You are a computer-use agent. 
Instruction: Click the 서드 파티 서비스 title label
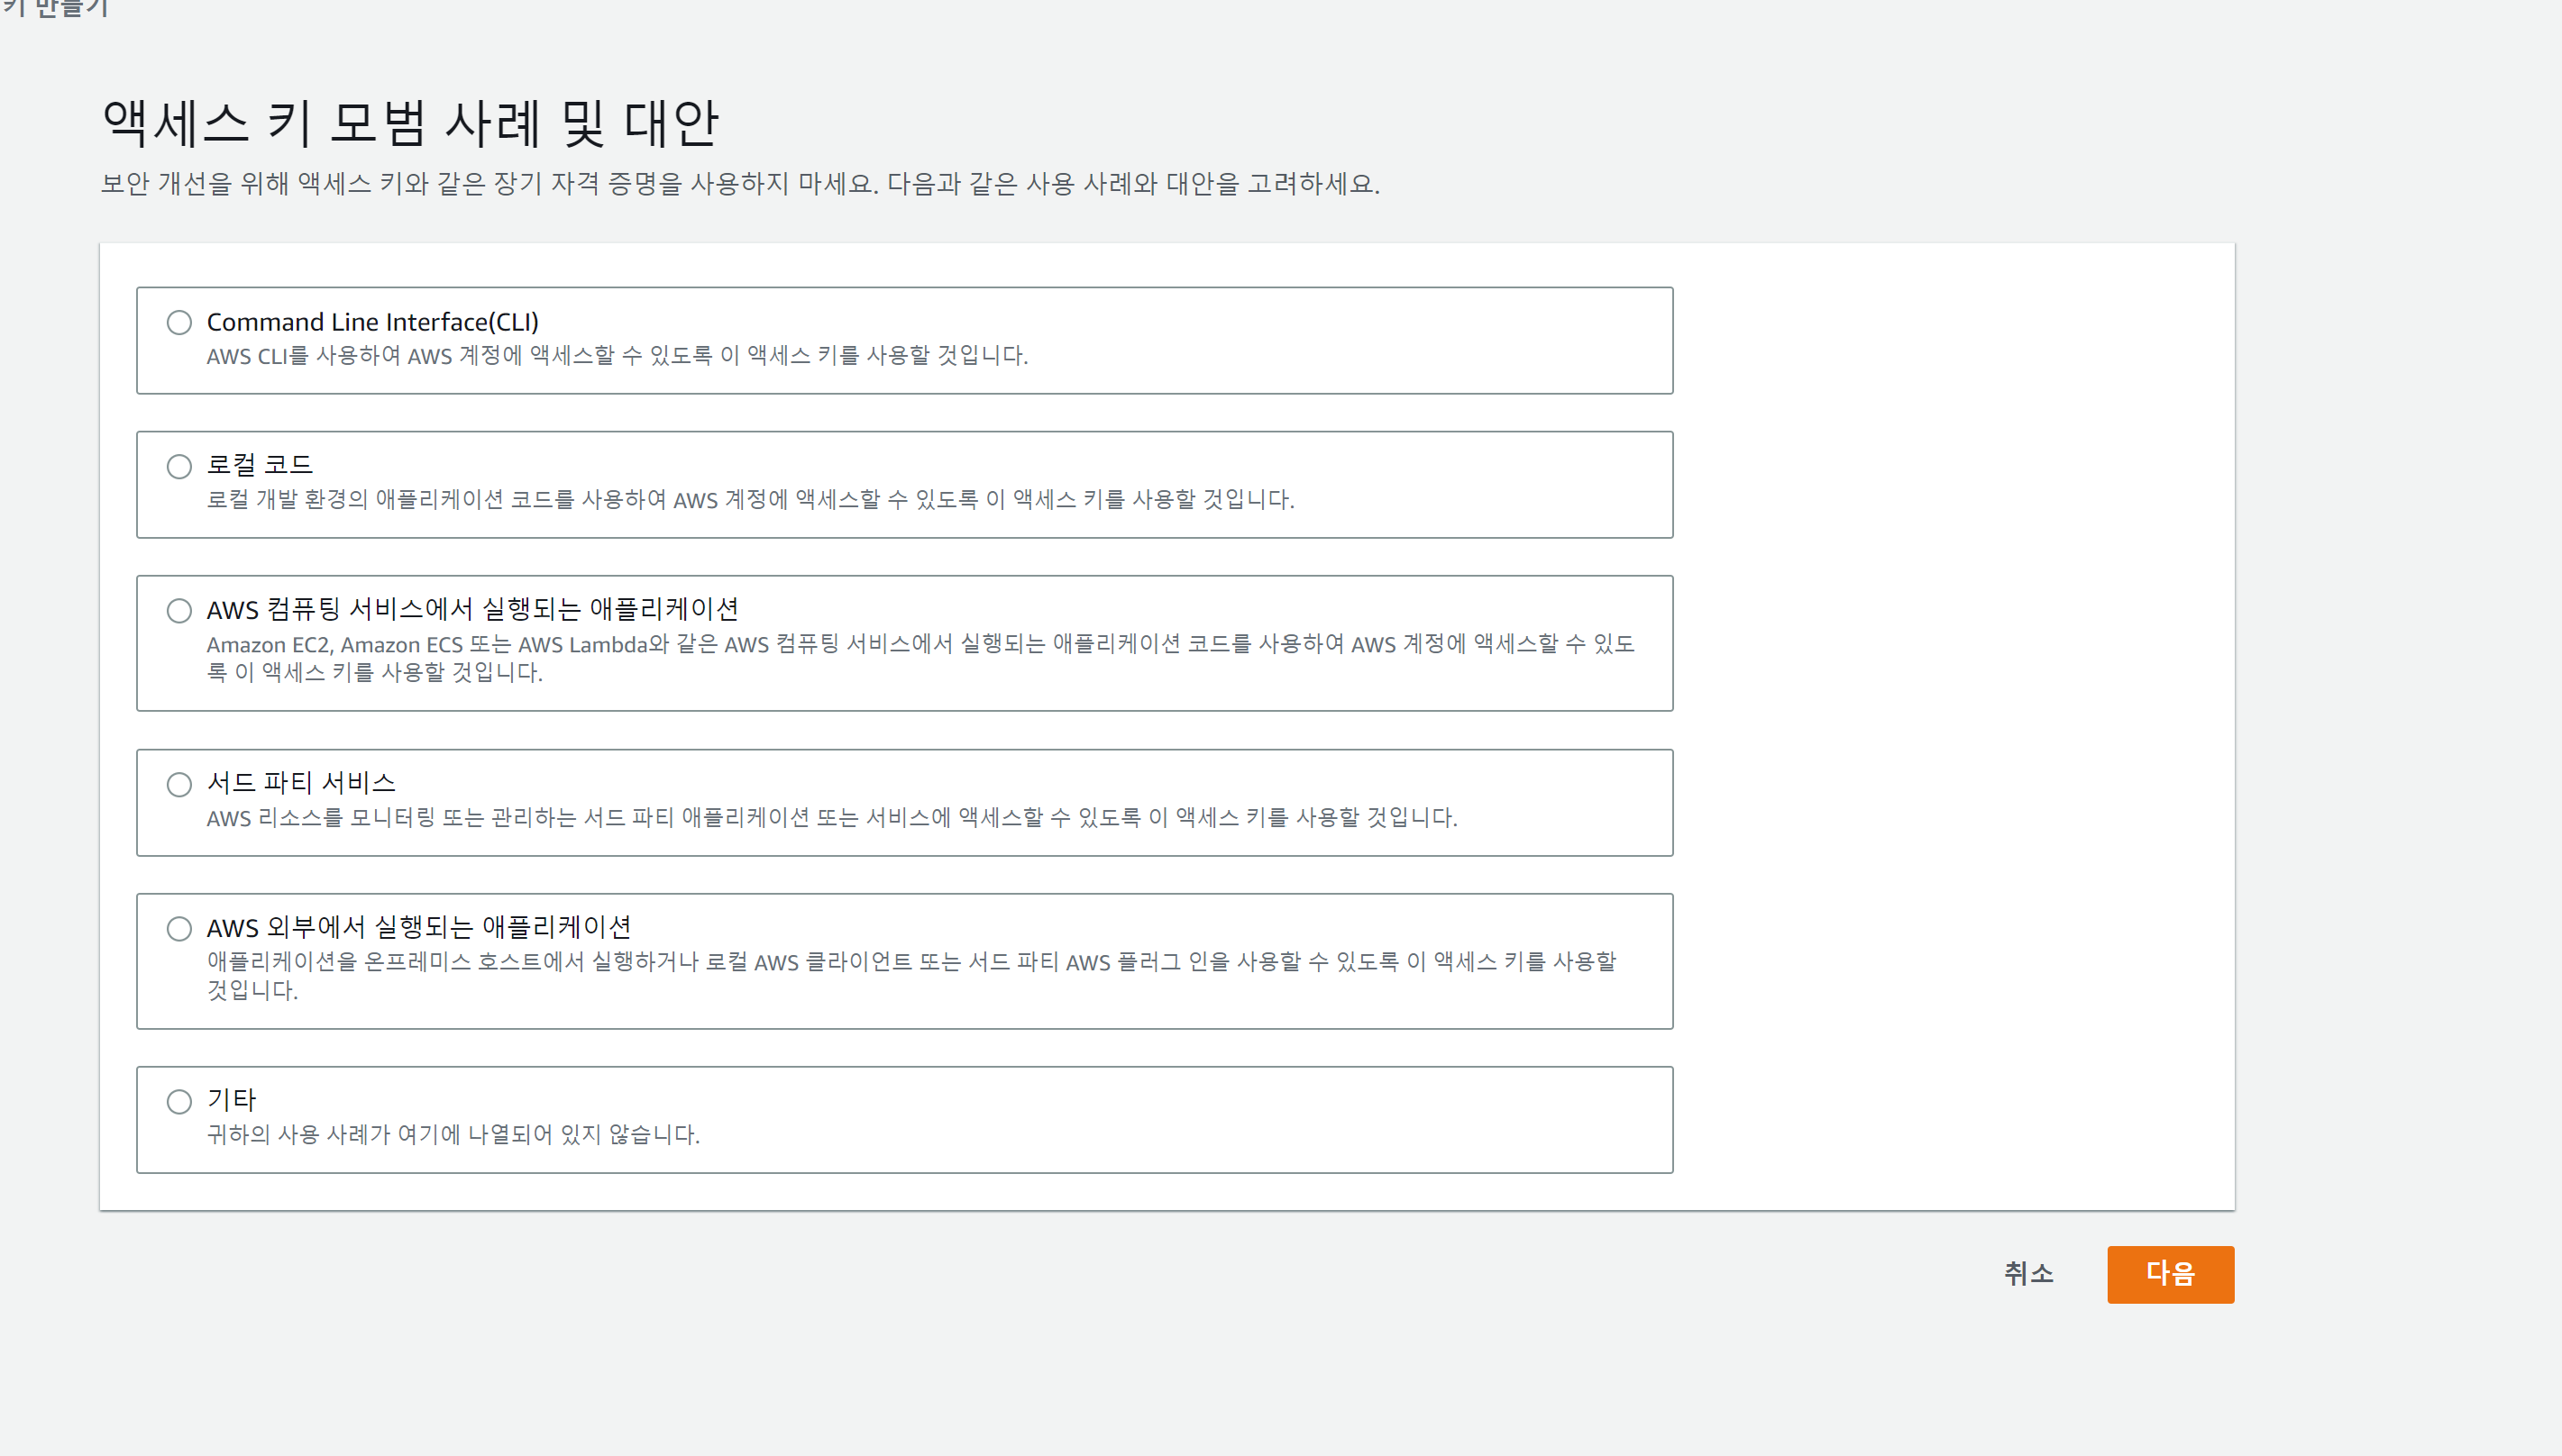pos(301,783)
